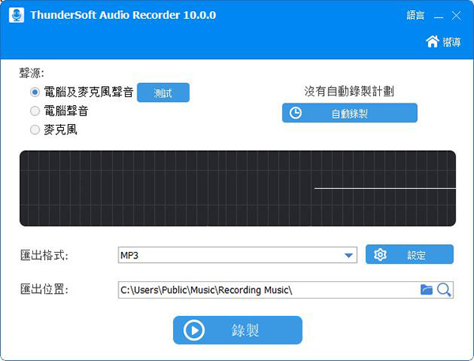This screenshot has height=361, width=474.
Task: Select 電腦及麥克風聲音 as the sound source
Action: point(35,92)
